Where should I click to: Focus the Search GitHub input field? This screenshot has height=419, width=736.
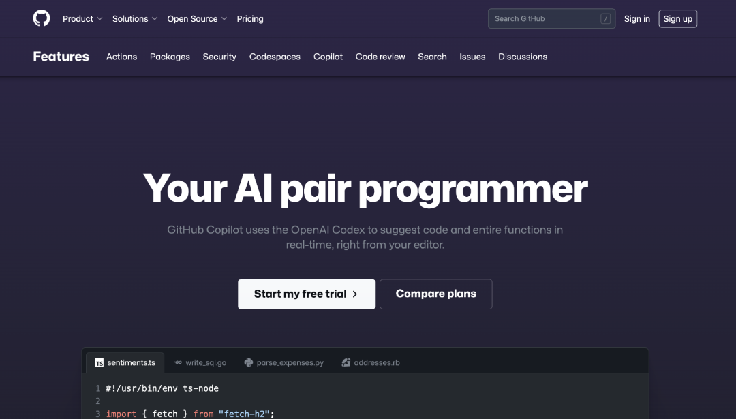(551, 19)
